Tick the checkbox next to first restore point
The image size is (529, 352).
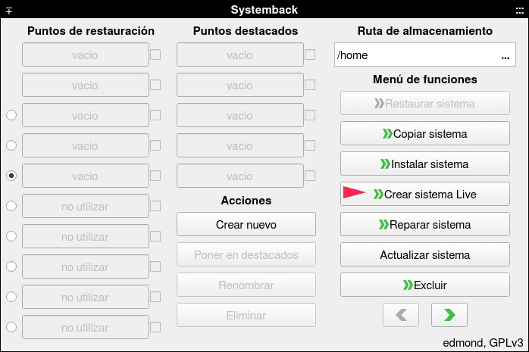coord(155,55)
